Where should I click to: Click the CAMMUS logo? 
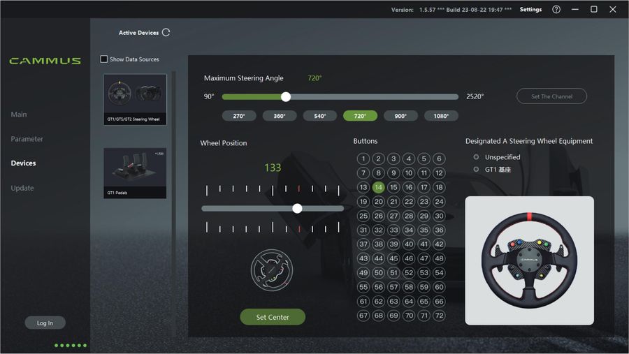point(45,61)
